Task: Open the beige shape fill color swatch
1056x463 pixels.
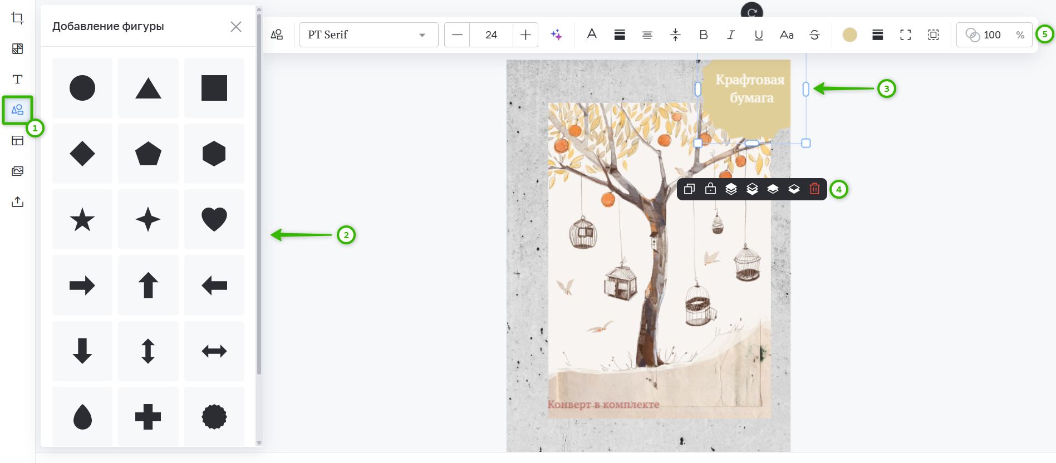Action: pos(849,35)
